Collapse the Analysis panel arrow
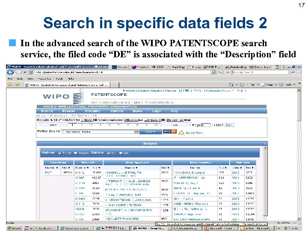Image resolution: width=308 pixels, height=231 pixels. click(x=265, y=144)
